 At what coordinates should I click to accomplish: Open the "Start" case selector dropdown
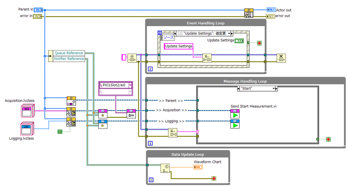click(x=274, y=88)
